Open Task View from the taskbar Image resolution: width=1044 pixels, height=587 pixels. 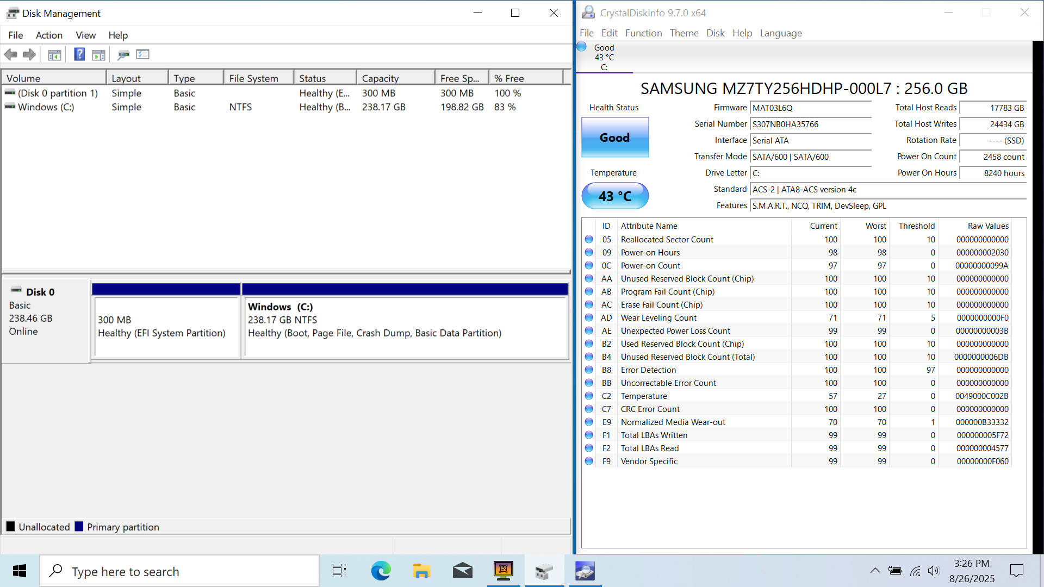(339, 571)
